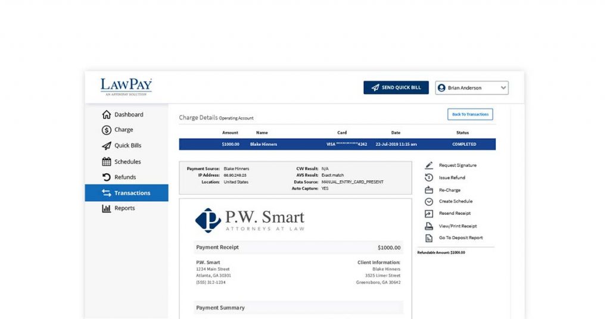Click the Greensboro, GA 30642 line

point(378,283)
